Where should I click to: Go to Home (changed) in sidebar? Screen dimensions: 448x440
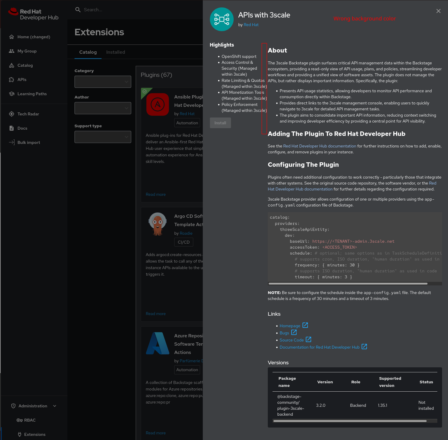coord(34,37)
